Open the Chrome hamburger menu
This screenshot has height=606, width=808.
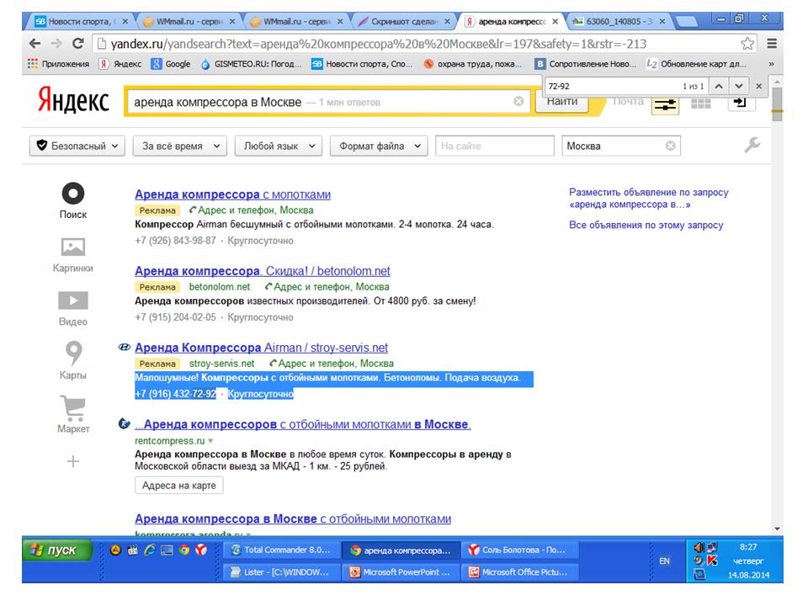click(772, 44)
